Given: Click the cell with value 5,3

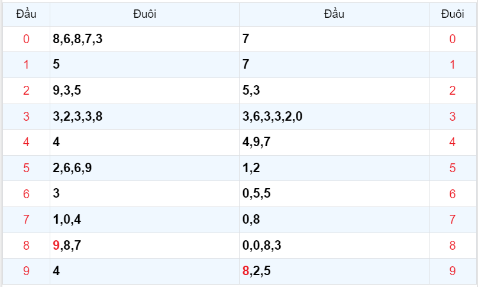Looking at the screenshot, I should point(251,91).
